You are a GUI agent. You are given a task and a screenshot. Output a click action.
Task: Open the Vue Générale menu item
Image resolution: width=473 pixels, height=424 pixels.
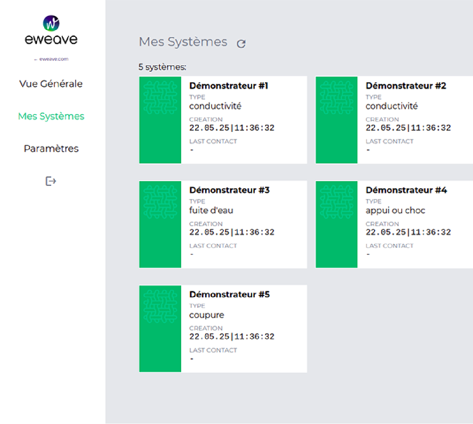[51, 84]
